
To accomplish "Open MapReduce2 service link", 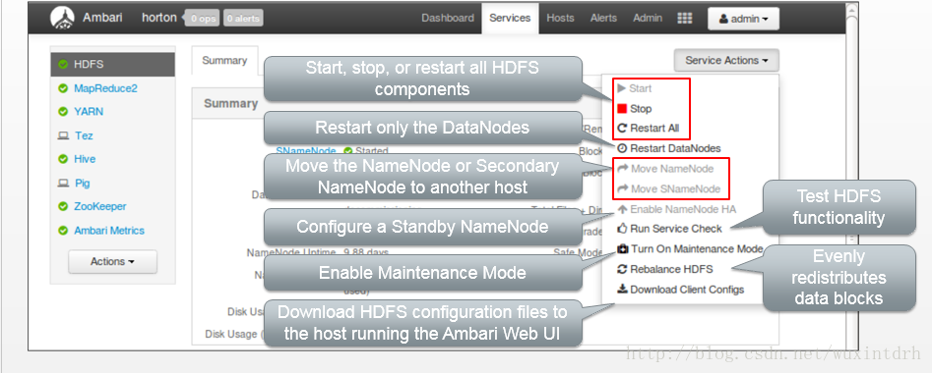I will point(105,88).
